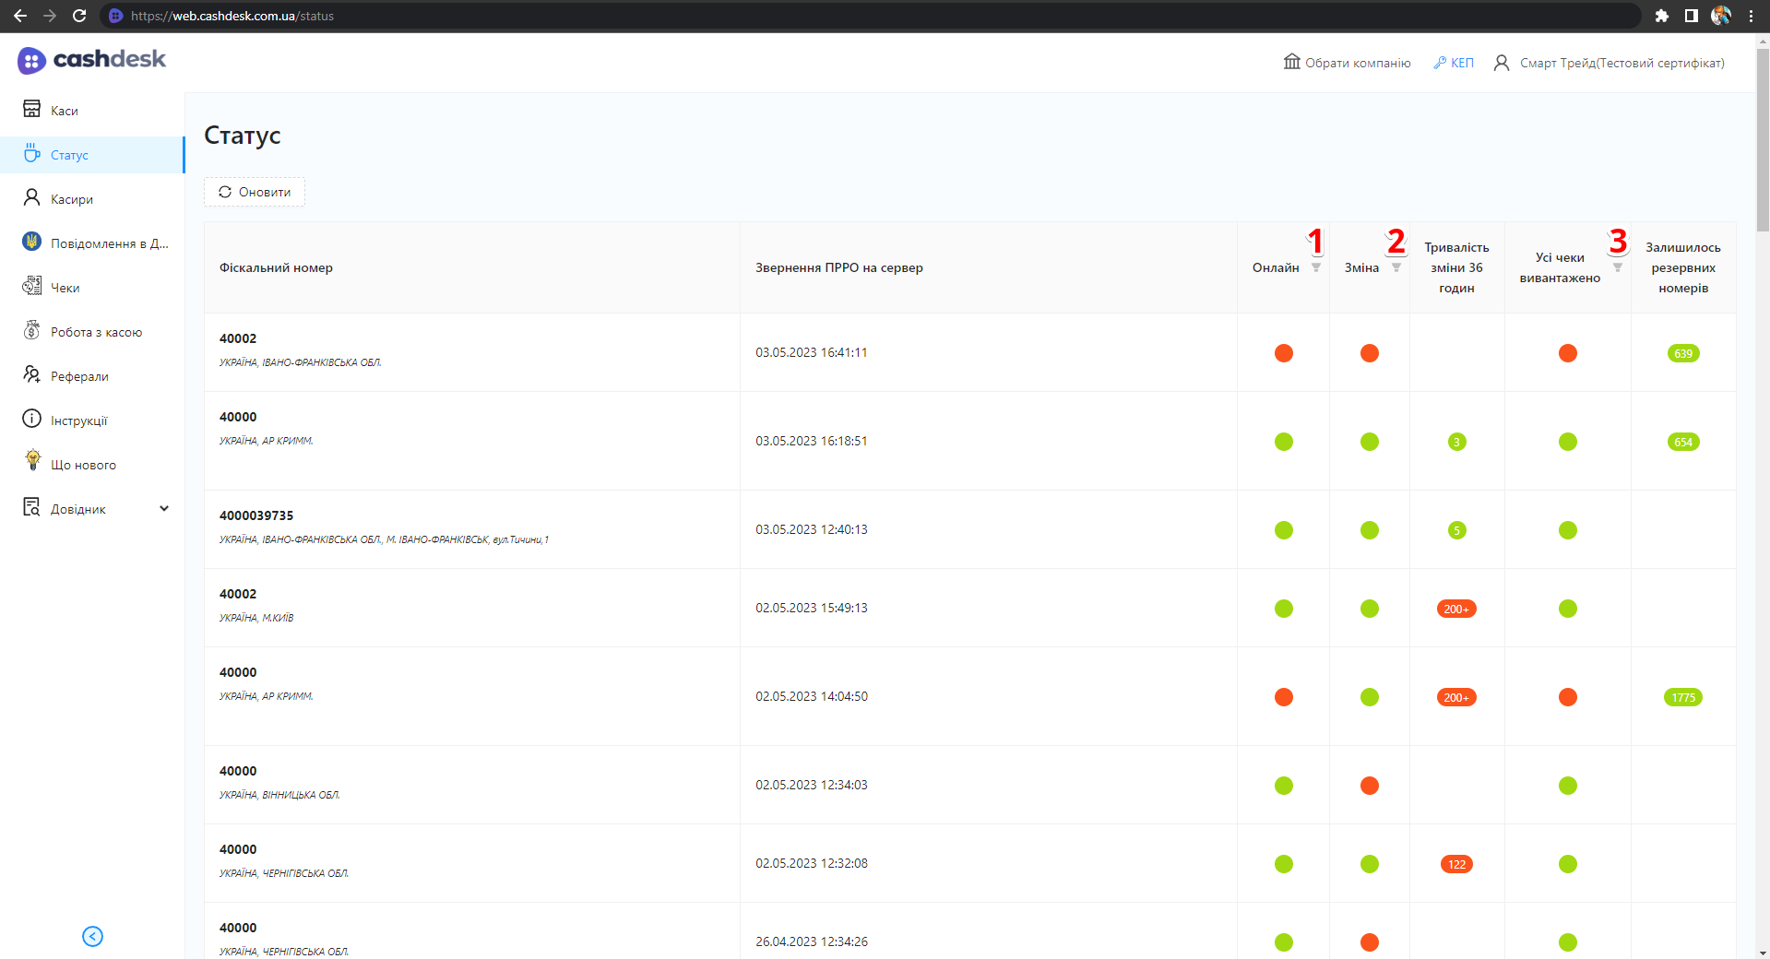Go to Касири in the sidebar
This screenshot has width=1770, height=959.
click(71, 199)
